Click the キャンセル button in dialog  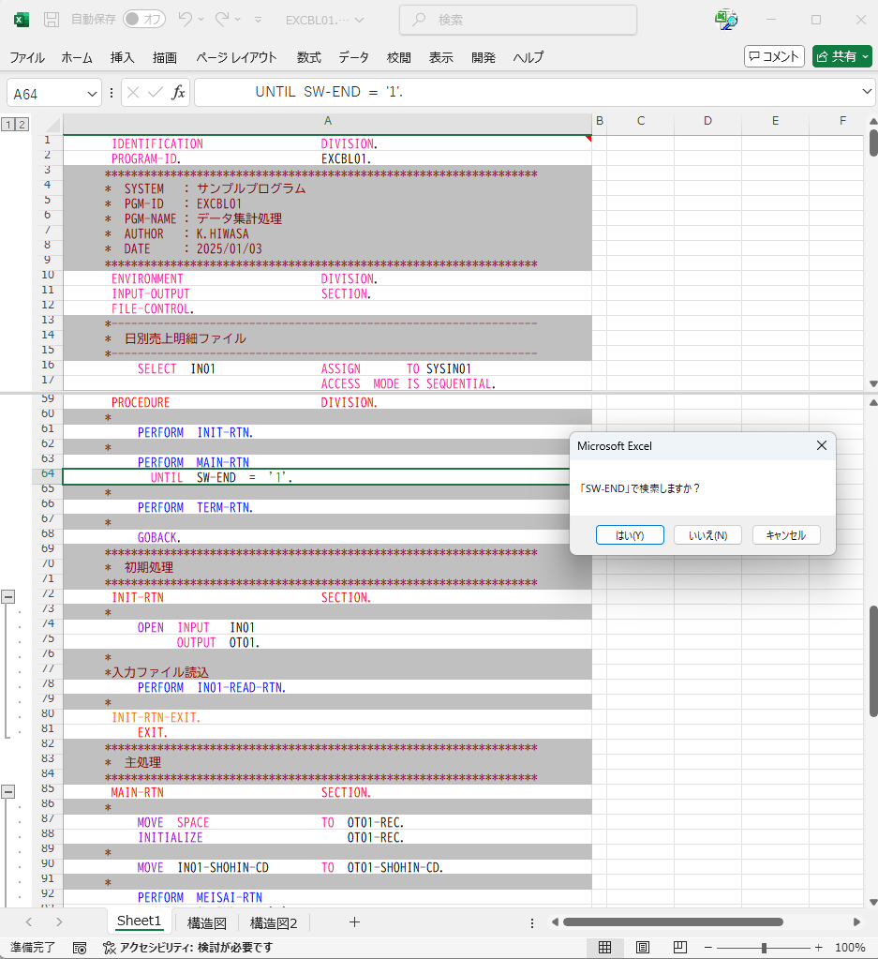tap(785, 534)
